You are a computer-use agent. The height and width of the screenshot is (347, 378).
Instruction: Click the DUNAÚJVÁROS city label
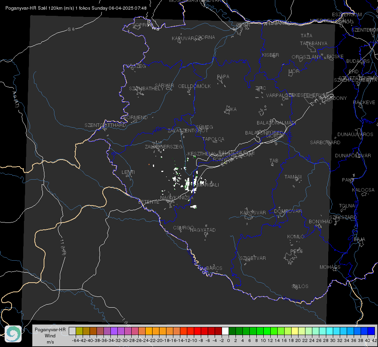coord(355,135)
